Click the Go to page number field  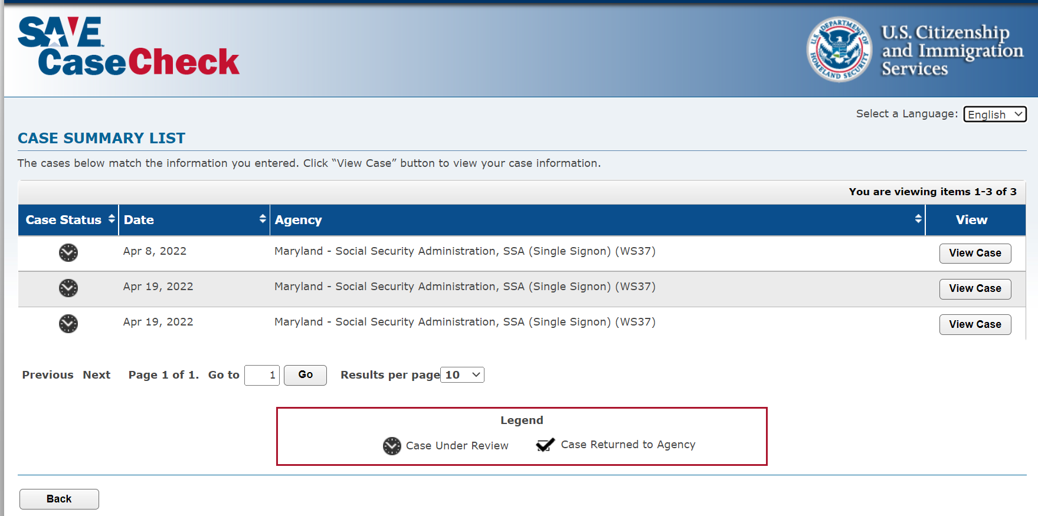[x=262, y=375]
